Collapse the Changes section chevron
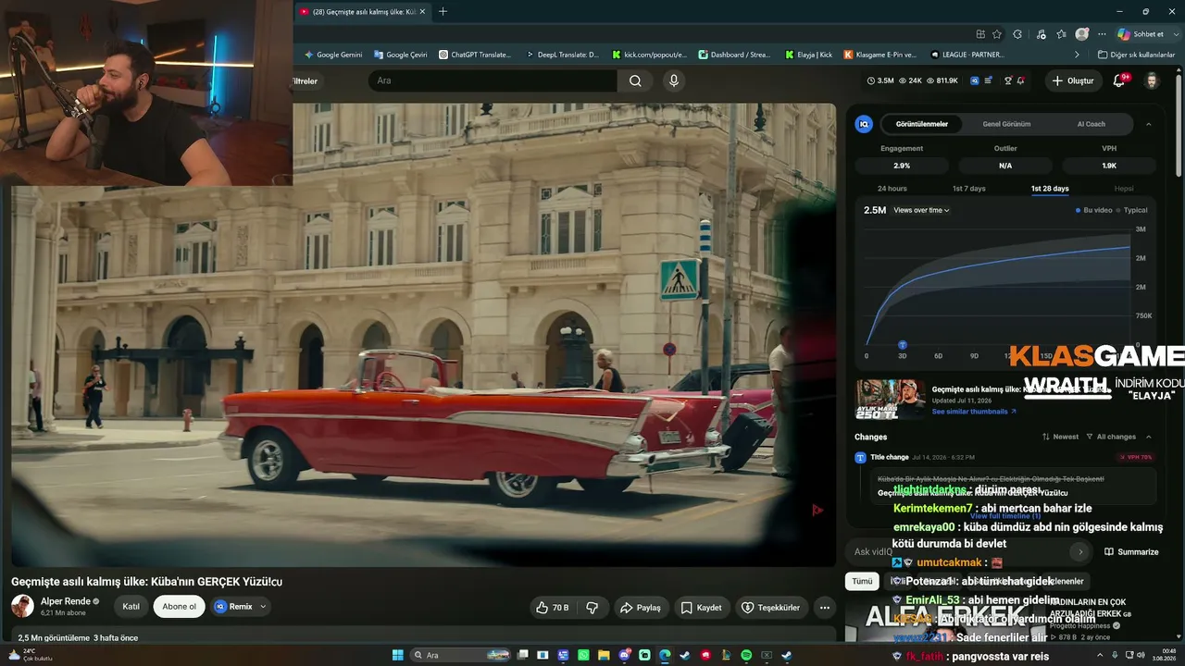The height and width of the screenshot is (666, 1185). [1149, 437]
